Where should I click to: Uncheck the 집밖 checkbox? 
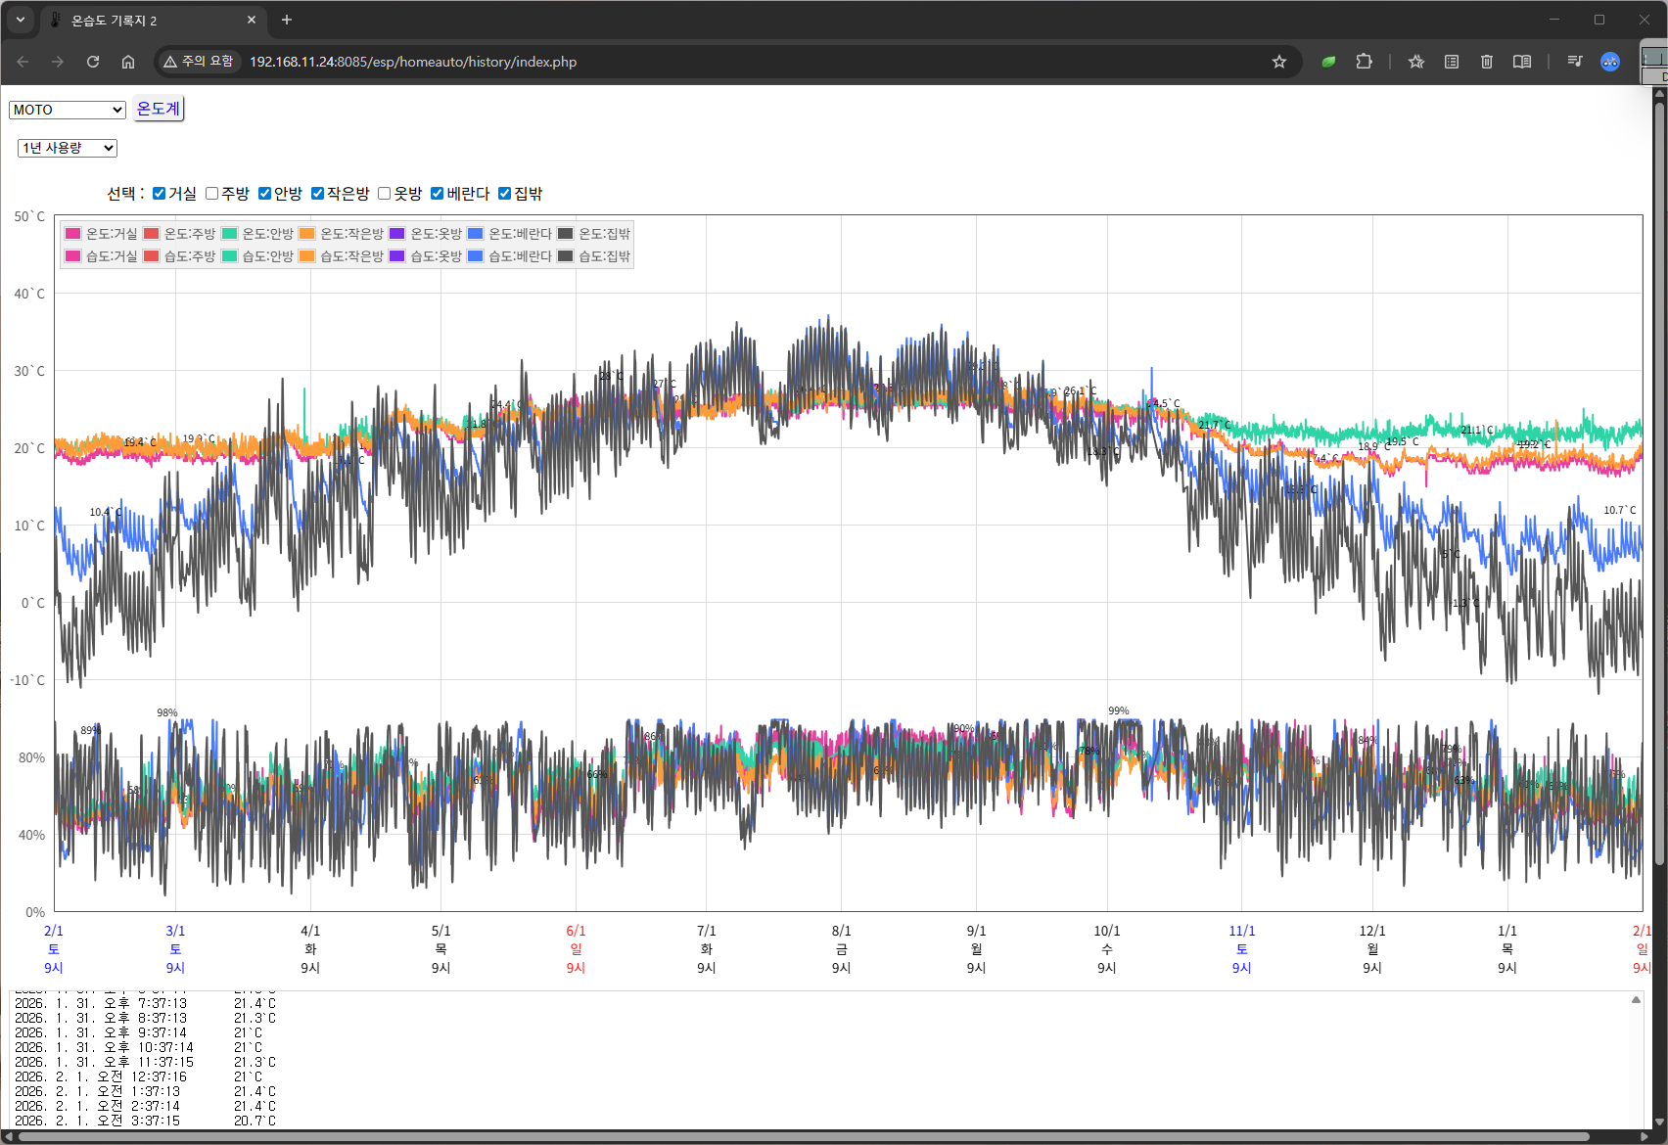(x=505, y=194)
